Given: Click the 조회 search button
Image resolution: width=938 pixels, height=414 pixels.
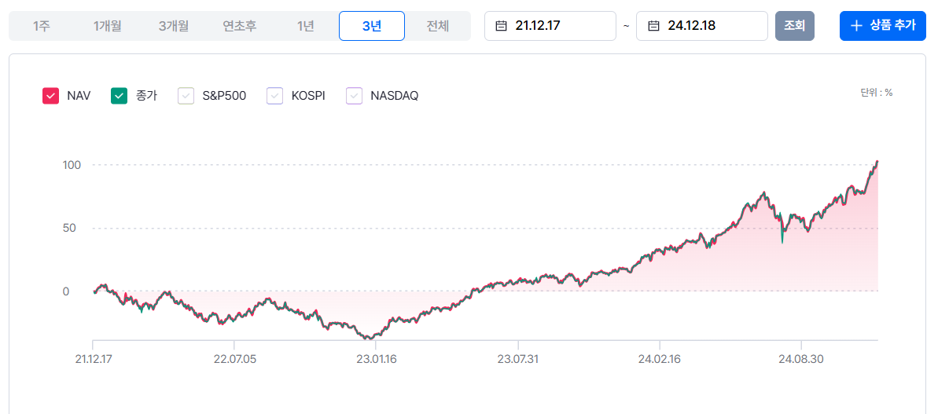Looking at the screenshot, I should [794, 26].
